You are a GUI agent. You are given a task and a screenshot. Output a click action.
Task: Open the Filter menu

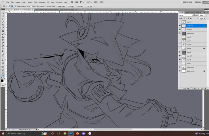point(35,2)
